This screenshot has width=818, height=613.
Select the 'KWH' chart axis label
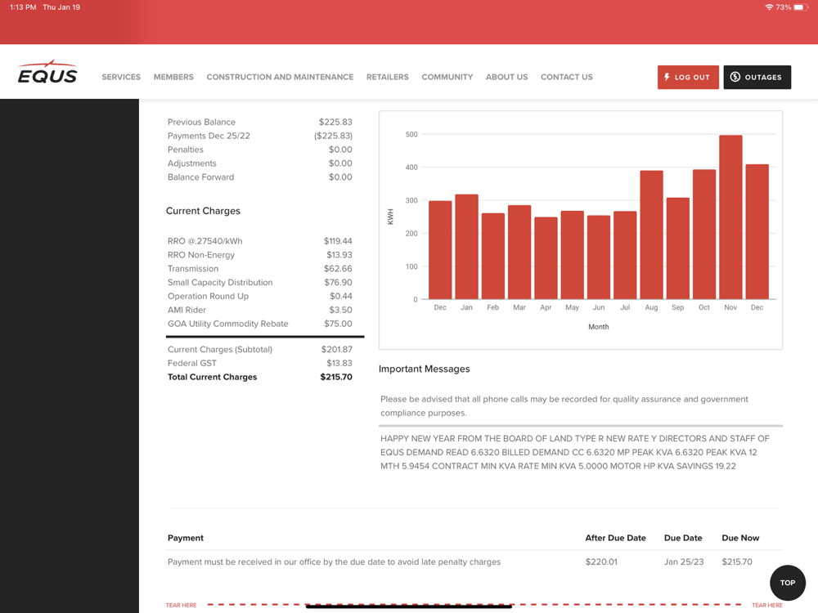tap(390, 217)
